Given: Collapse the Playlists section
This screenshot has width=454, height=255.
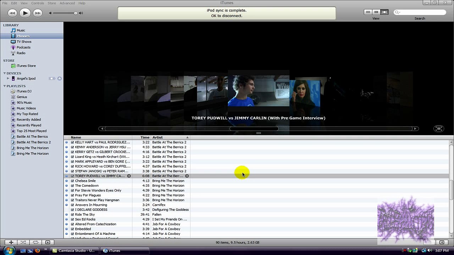Looking at the screenshot, I should 4,86.
